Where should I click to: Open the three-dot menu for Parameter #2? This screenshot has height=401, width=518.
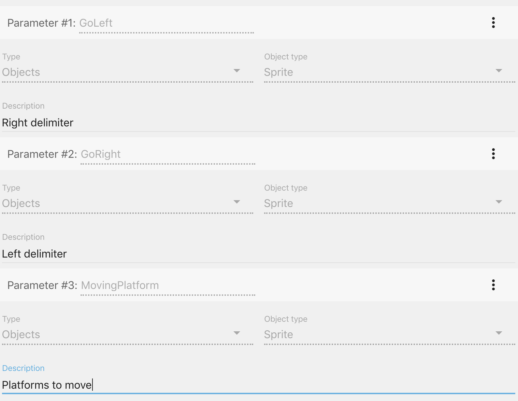493,154
